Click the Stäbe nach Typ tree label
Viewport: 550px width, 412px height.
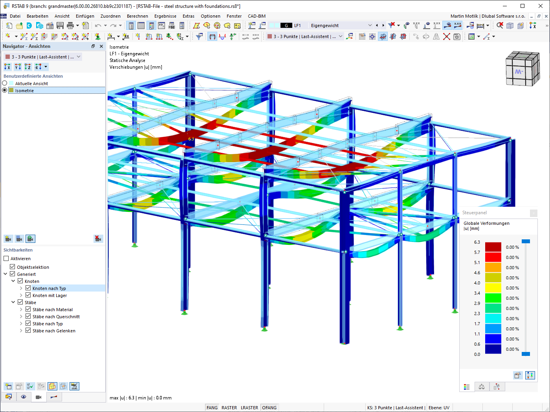coord(48,324)
